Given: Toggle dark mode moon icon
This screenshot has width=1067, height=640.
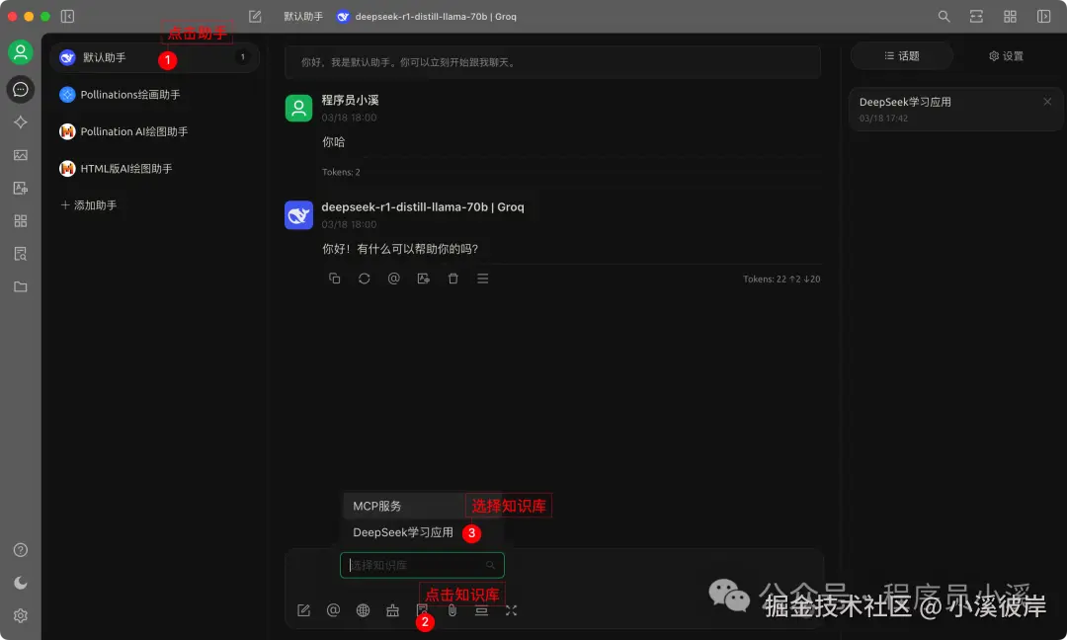Looking at the screenshot, I should click(21, 583).
